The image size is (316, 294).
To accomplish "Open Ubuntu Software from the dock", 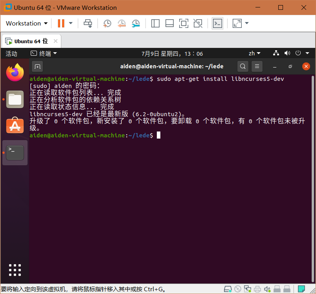I will (15, 126).
